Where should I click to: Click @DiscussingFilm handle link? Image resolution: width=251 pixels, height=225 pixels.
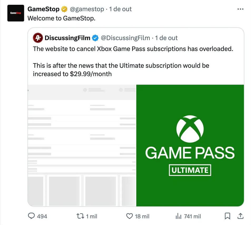[x=126, y=38]
